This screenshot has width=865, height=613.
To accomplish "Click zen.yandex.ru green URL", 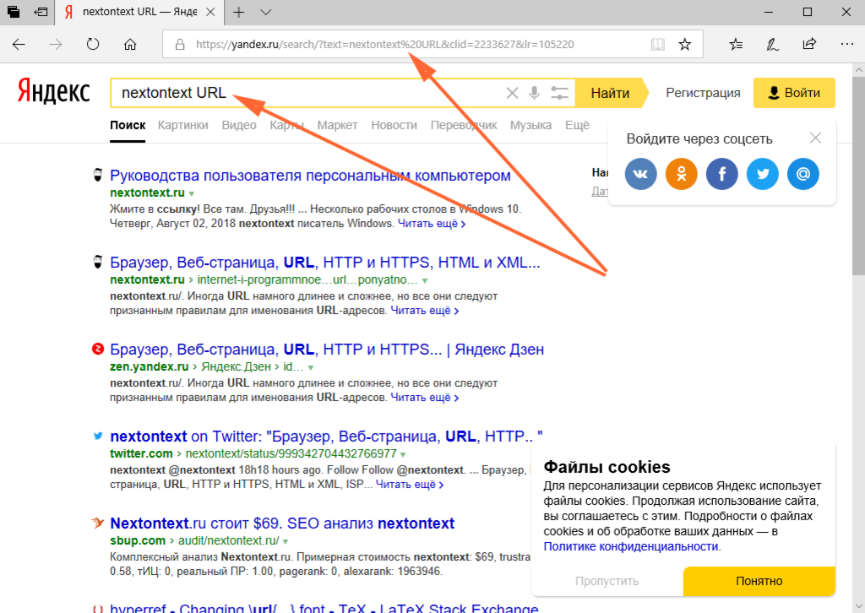I will [149, 366].
